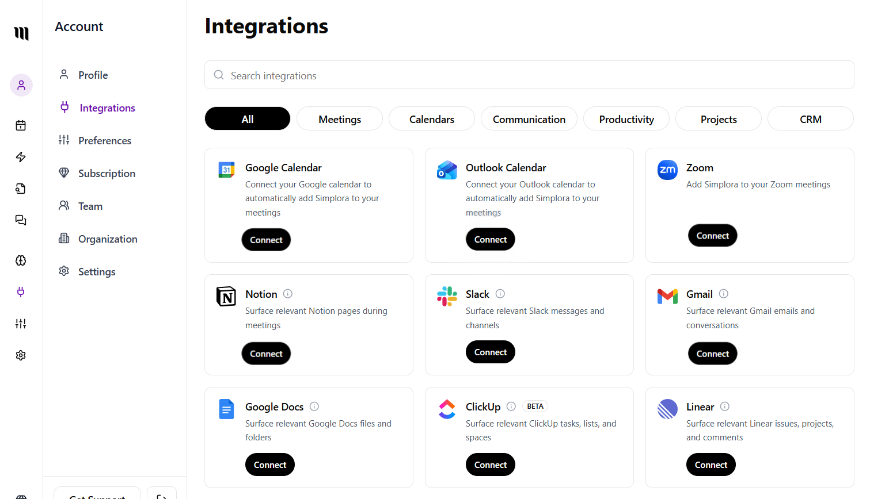Select the highlighted profile icon in the sidebar
Screen dimensions: 870x499
(21, 85)
